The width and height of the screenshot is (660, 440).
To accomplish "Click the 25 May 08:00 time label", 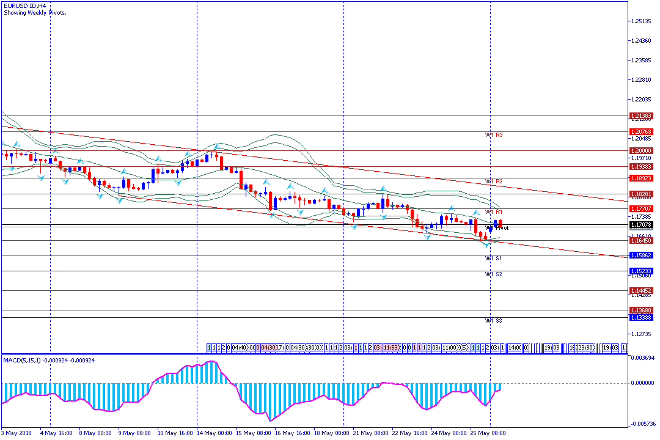I will tap(488, 433).
